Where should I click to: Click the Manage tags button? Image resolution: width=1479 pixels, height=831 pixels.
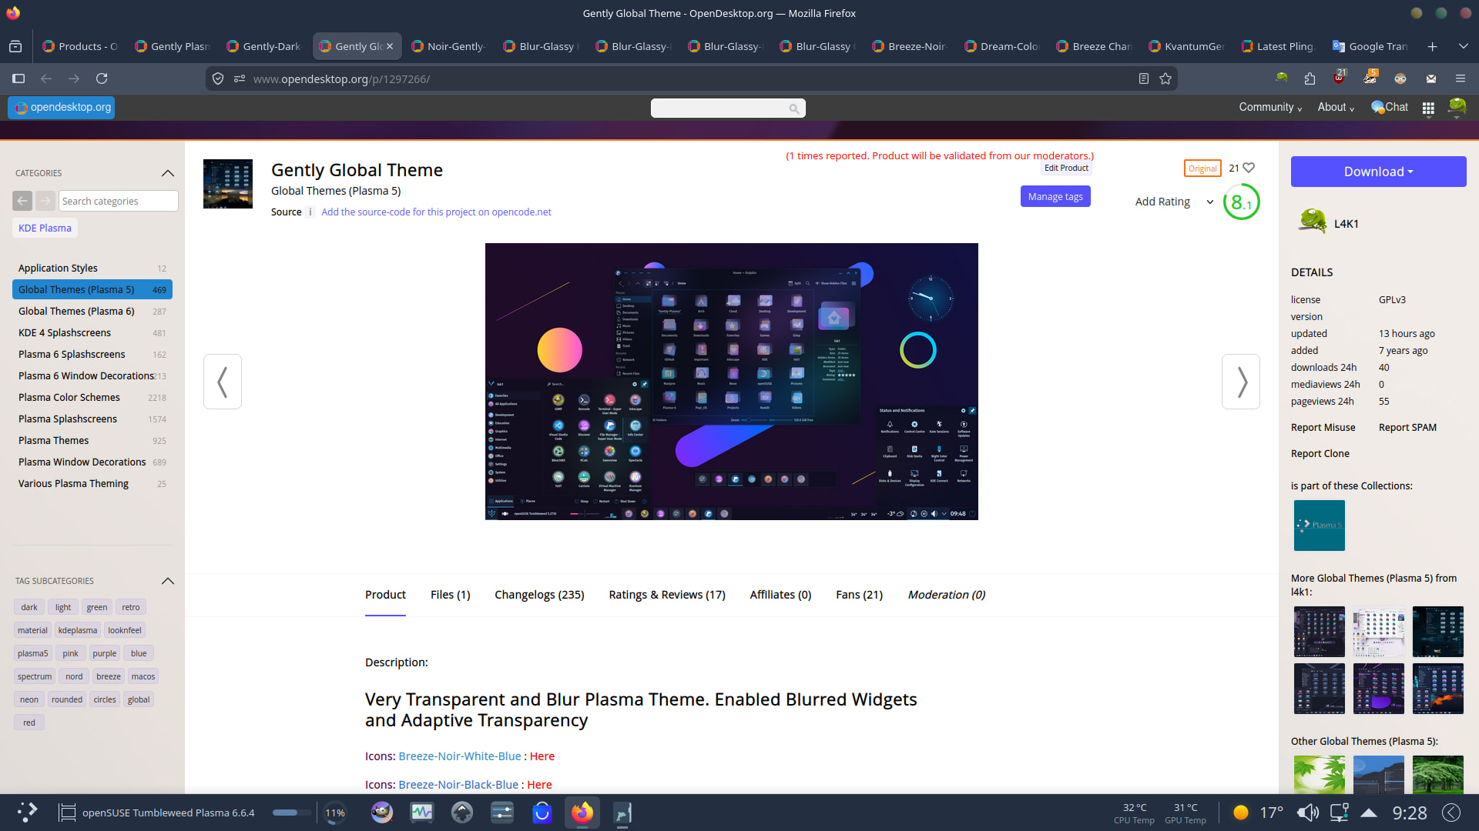1055,196
